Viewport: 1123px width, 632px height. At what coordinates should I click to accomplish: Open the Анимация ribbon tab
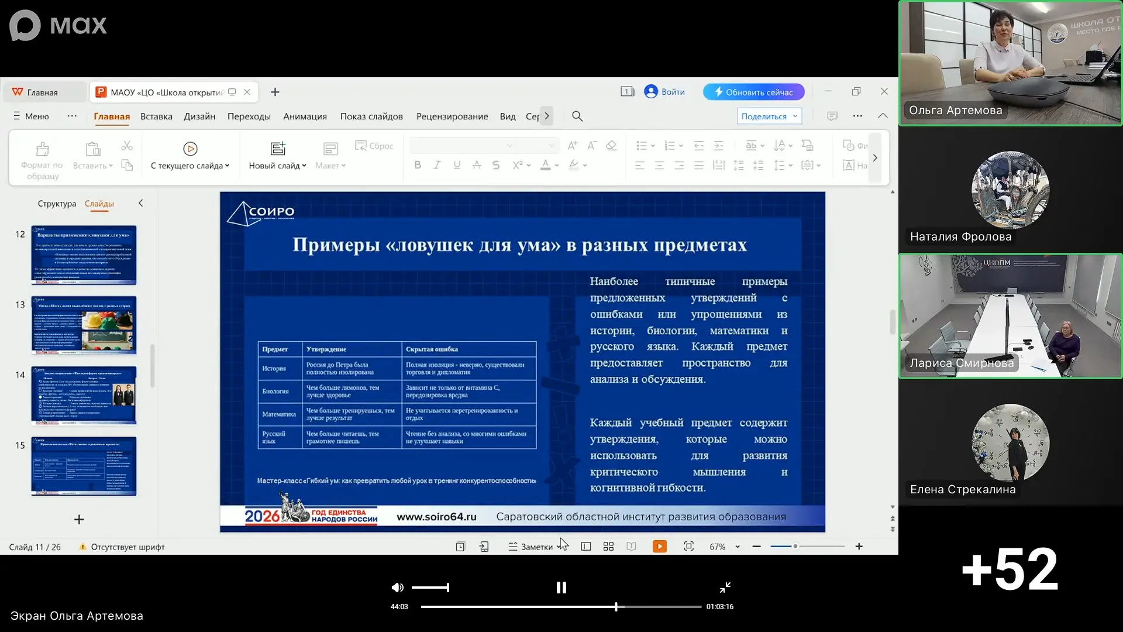tap(305, 116)
